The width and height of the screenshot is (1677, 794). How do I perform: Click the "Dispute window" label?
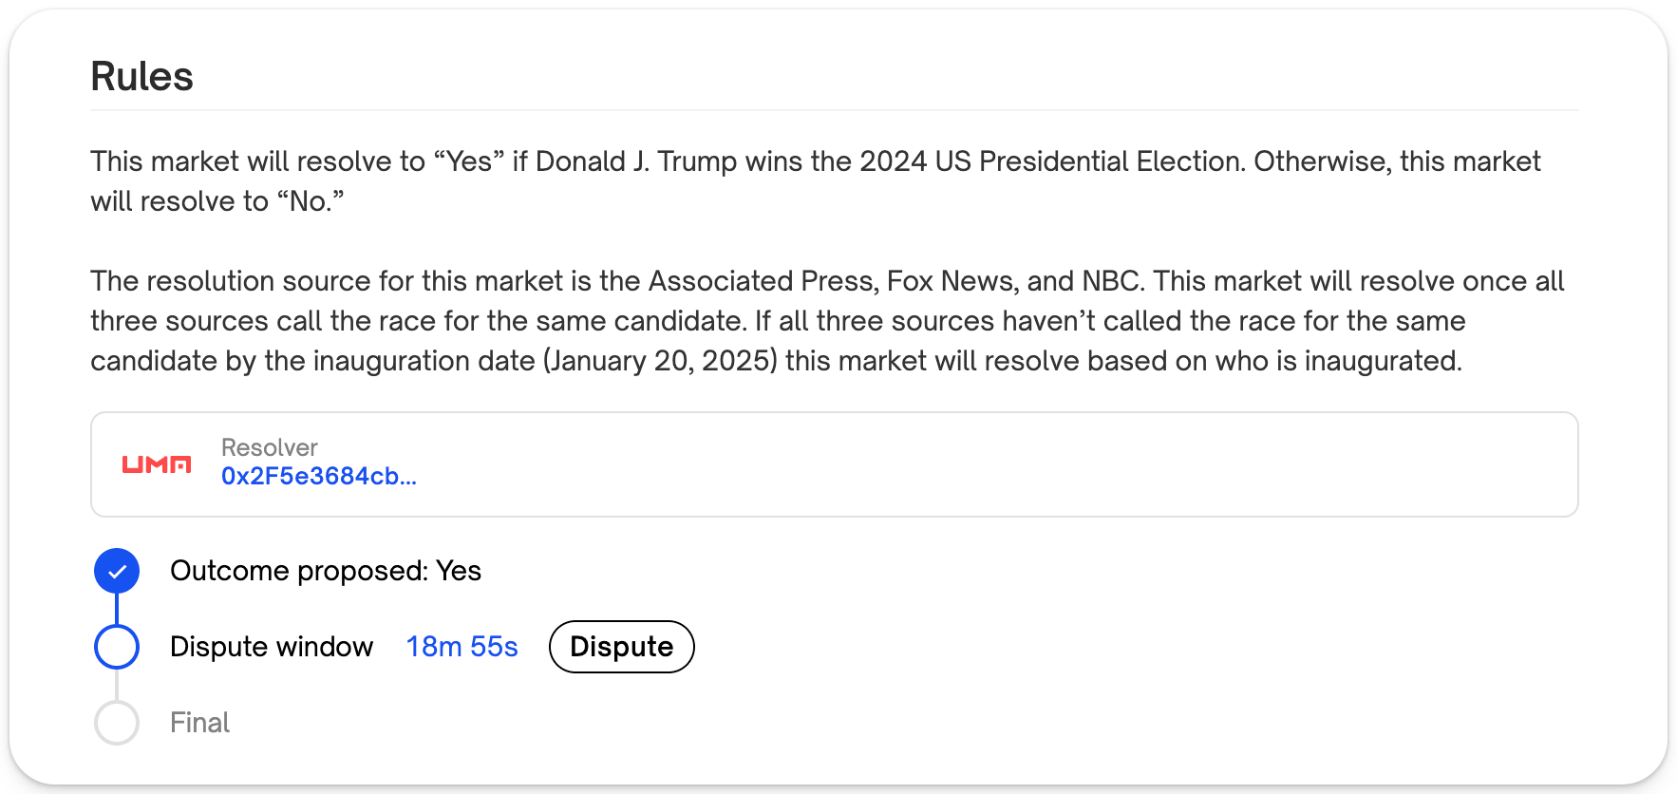coord(272,647)
